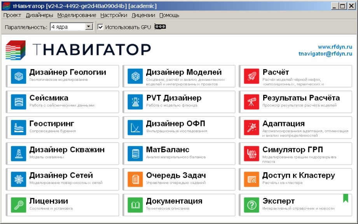This screenshot has width=358, height=224.
Task: Click the telescope Результаты Расчёта icon
Action: tap(251, 102)
